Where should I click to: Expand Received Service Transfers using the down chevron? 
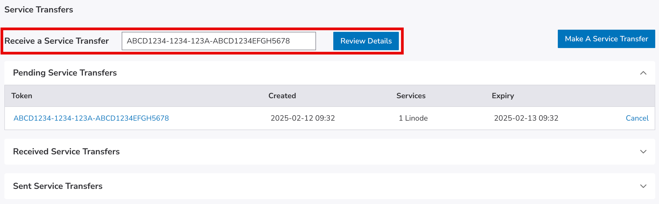(x=643, y=152)
